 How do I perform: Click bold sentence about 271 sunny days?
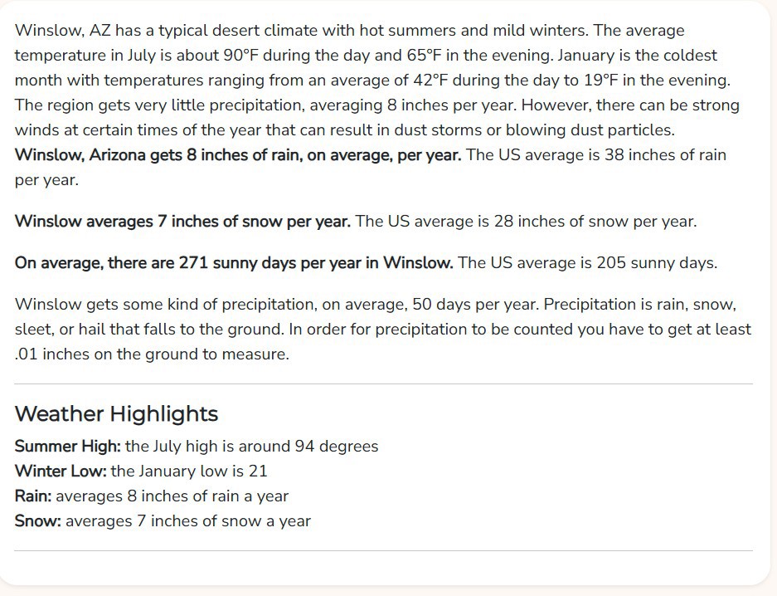point(234,263)
